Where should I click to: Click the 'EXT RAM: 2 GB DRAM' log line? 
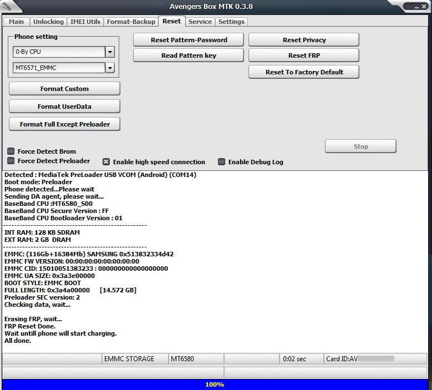[38, 240]
